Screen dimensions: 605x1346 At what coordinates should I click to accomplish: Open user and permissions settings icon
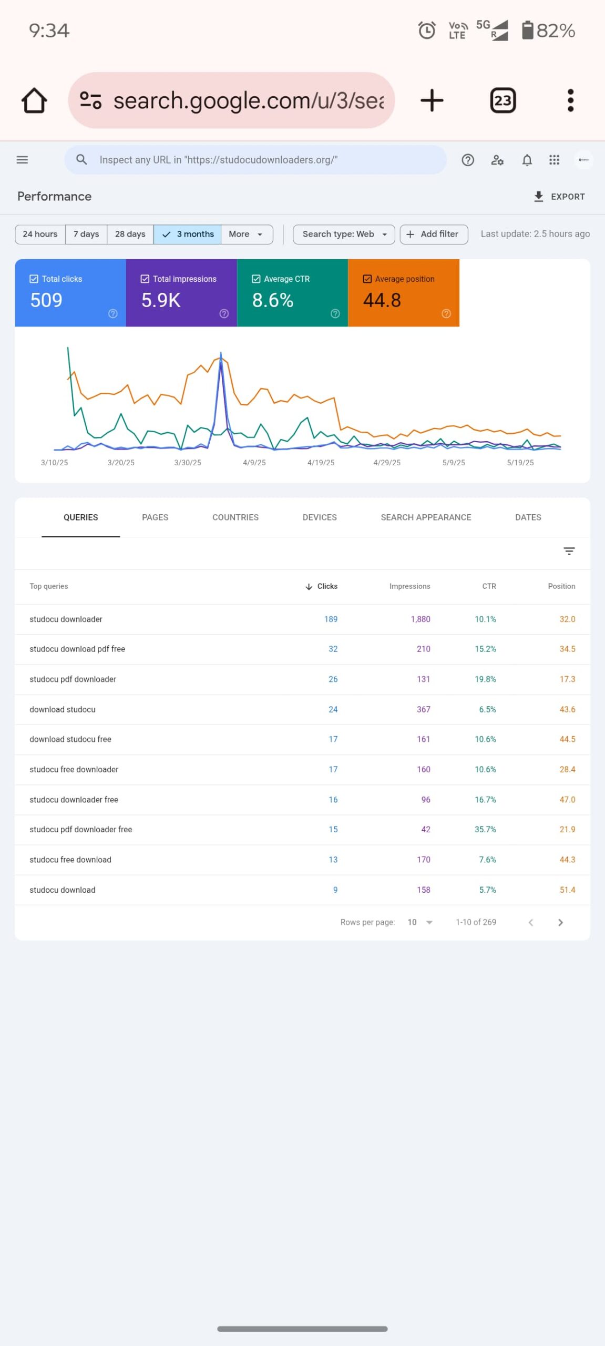497,160
